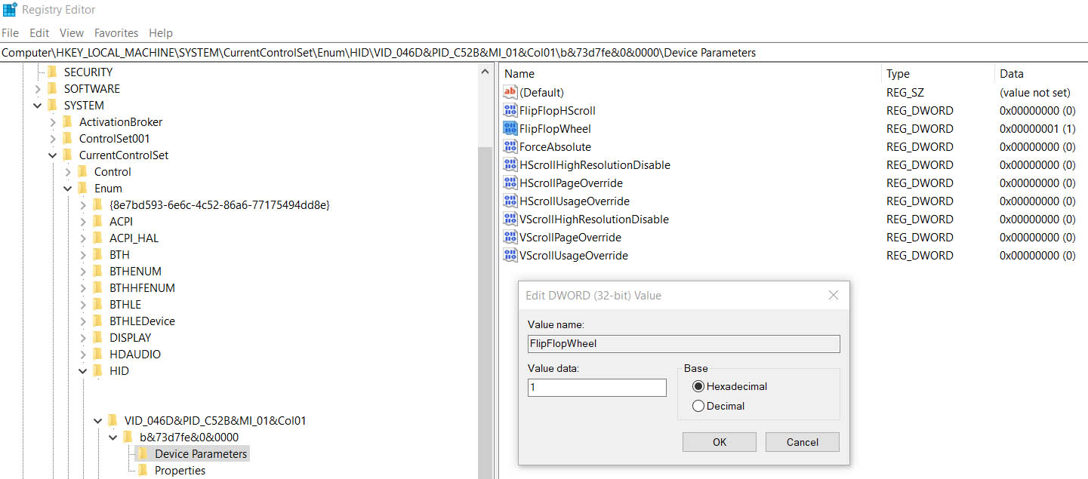Image resolution: width=1088 pixels, height=479 pixels.
Task: Click the HScrollPageOverride DWORD icon
Action: pyautogui.click(x=510, y=183)
